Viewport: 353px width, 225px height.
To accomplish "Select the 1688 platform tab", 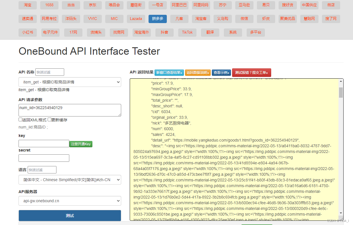I will (49, 5).
